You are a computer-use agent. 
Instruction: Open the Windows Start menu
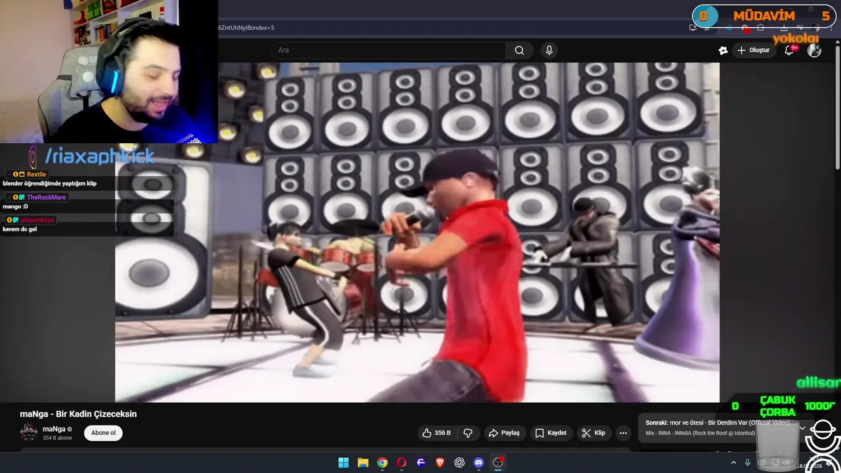click(x=344, y=462)
